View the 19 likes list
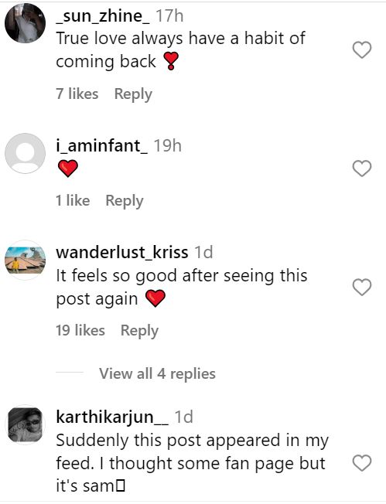The image size is (386, 504). (x=80, y=330)
